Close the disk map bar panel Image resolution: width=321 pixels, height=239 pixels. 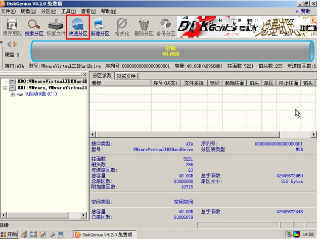tap(1, 42)
